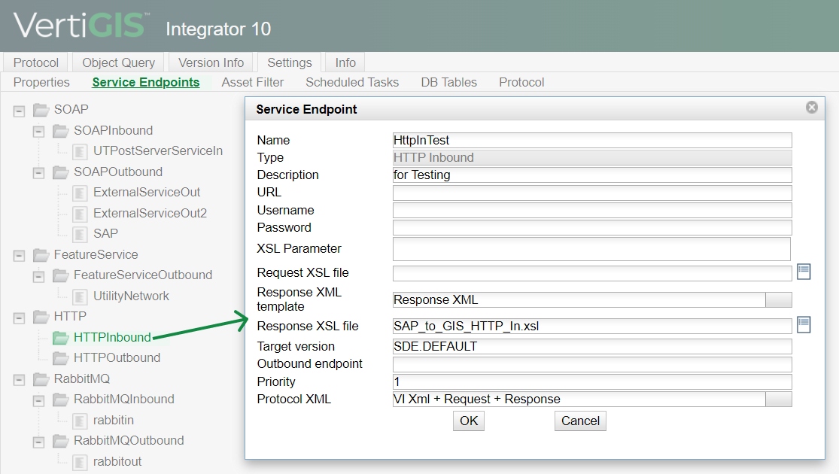The image size is (839, 474).
Task: Click into the XSL Parameter field
Action: (591, 249)
